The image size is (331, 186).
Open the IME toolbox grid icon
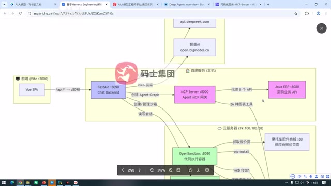click(328, 176)
